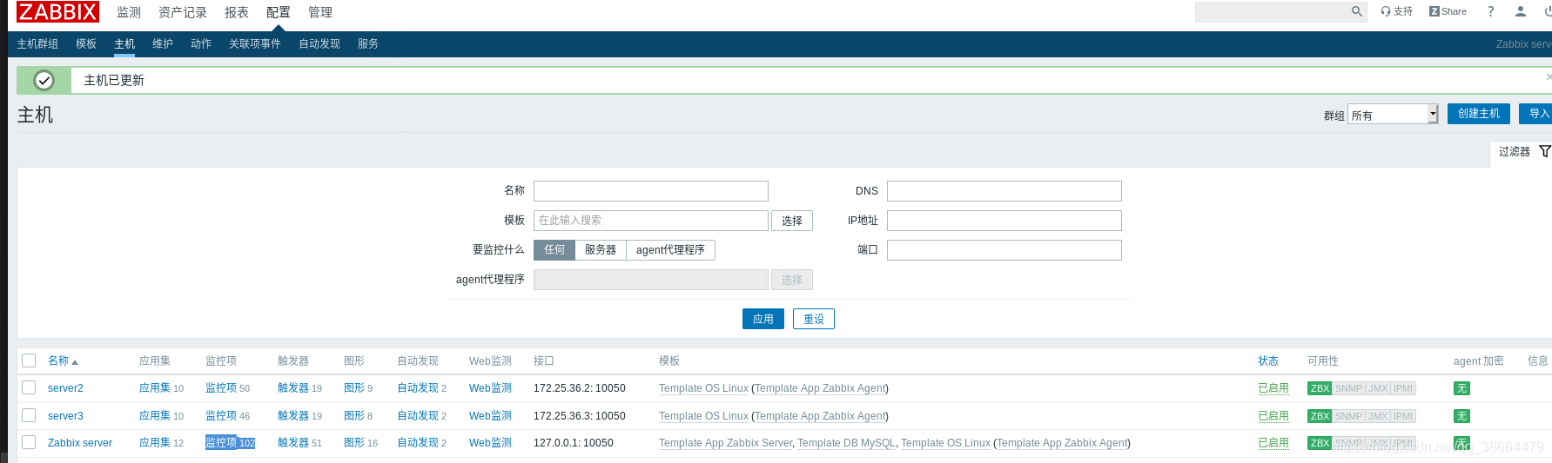1552x463 pixels.
Task: Go to 主机群组 submenu
Action: tap(37, 43)
